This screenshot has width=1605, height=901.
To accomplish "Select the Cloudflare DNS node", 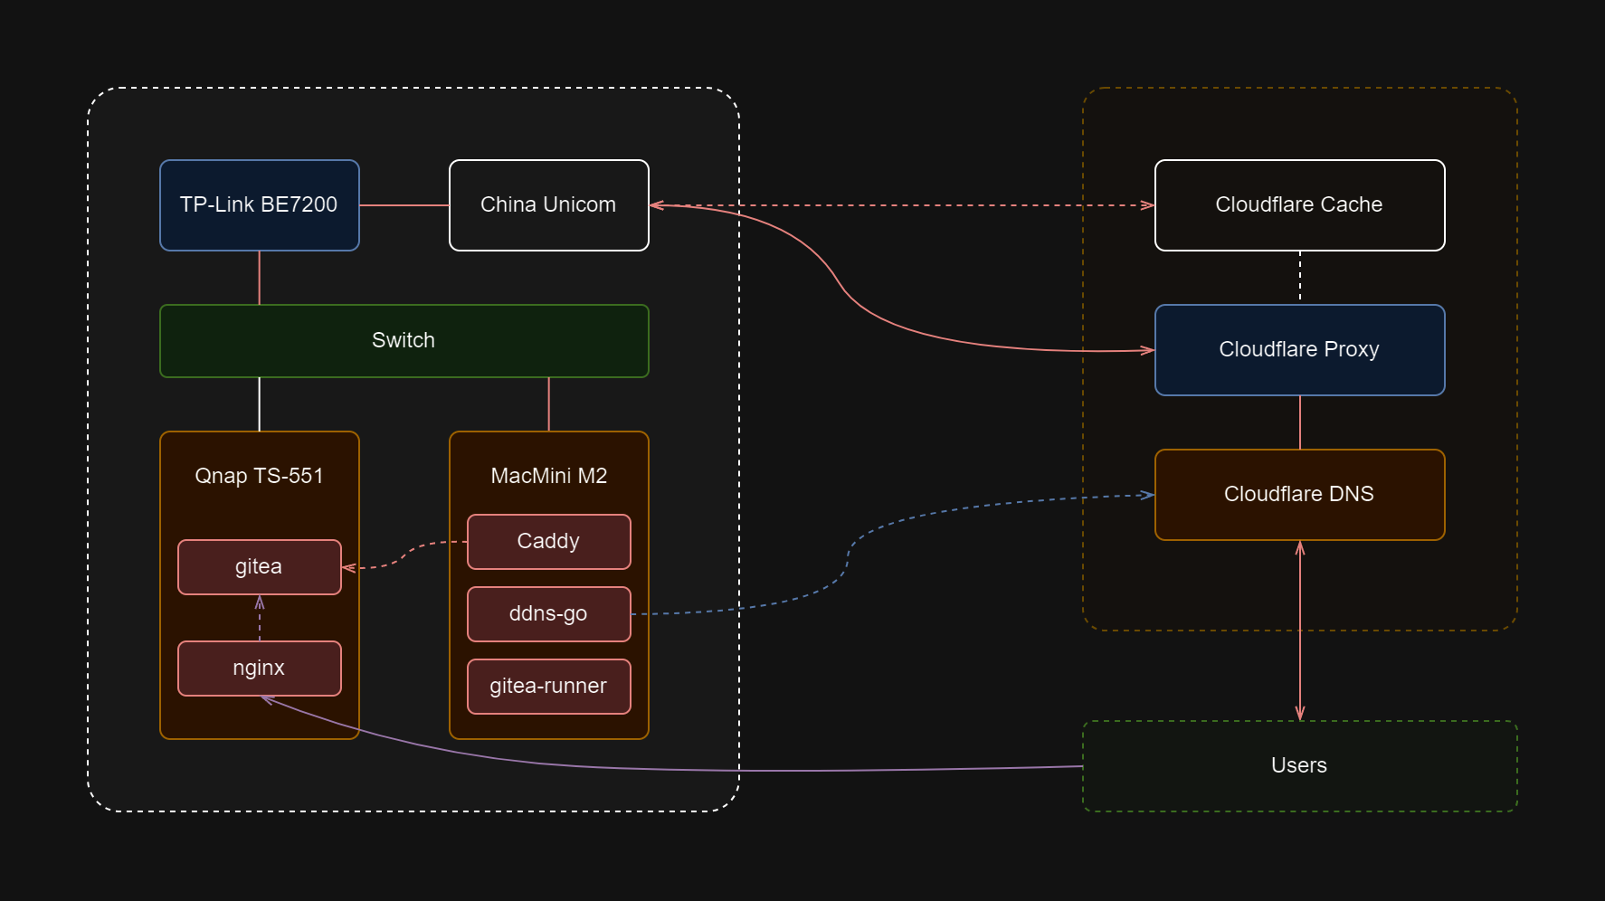I will point(1299,495).
